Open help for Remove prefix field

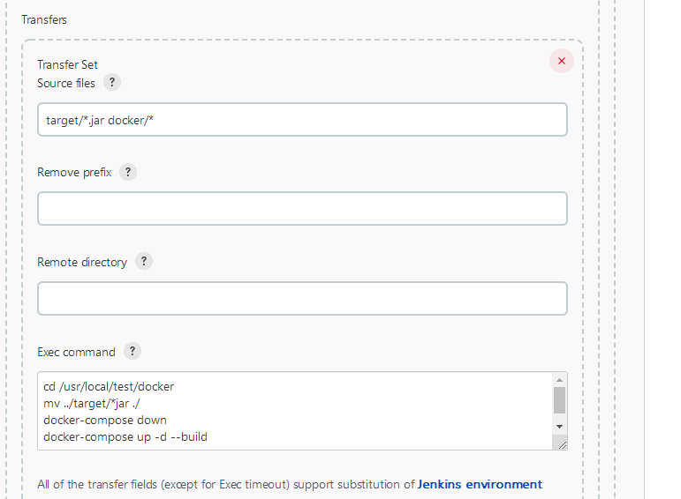coord(127,172)
